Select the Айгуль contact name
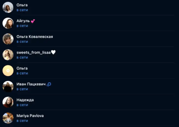 (23, 21)
